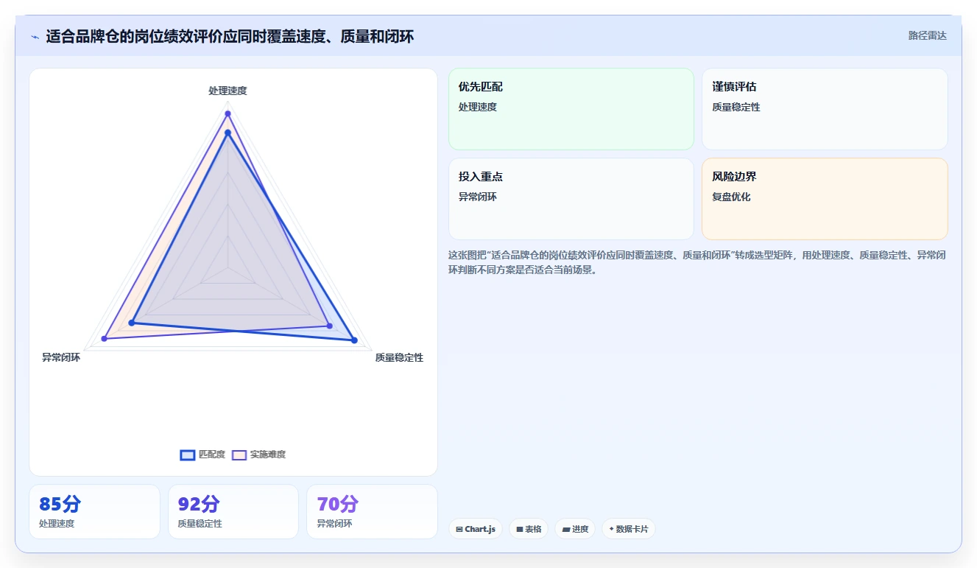Click 质量稳定性 text in 谨慎评估 card
The image size is (977, 568).
(736, 107)
